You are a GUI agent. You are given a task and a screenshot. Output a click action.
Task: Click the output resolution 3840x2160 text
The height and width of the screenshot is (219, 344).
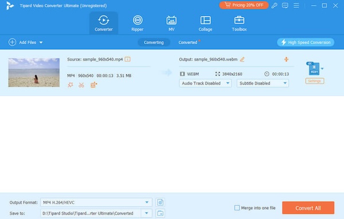pos(232,74)
